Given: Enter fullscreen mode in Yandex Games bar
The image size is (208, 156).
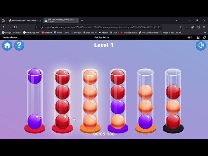Looking at the screenshot, I should point(204,38).
